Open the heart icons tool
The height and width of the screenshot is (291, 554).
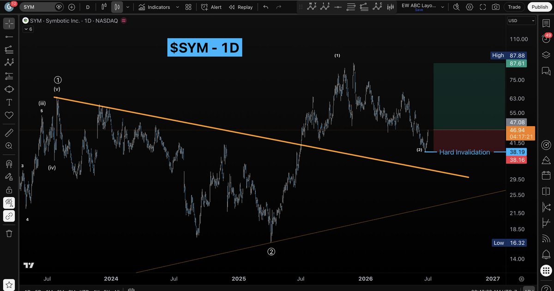[9, 115]
